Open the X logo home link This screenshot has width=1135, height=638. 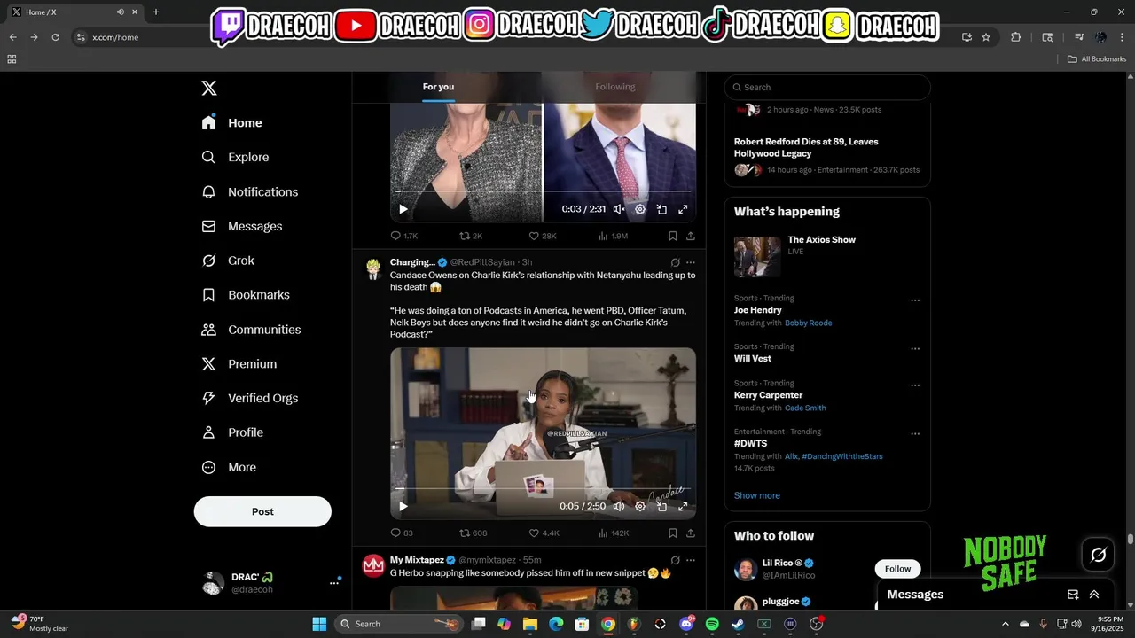click(x=209, y=88)
